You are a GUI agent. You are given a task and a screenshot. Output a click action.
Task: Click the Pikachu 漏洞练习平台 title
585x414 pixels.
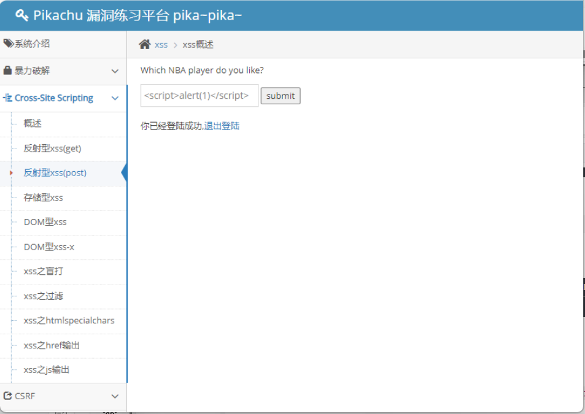(138, 15)
